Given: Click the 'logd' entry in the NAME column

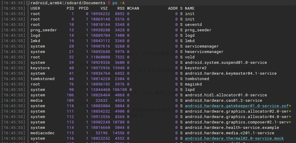Looking at the screenshot, I should (190, 36).
